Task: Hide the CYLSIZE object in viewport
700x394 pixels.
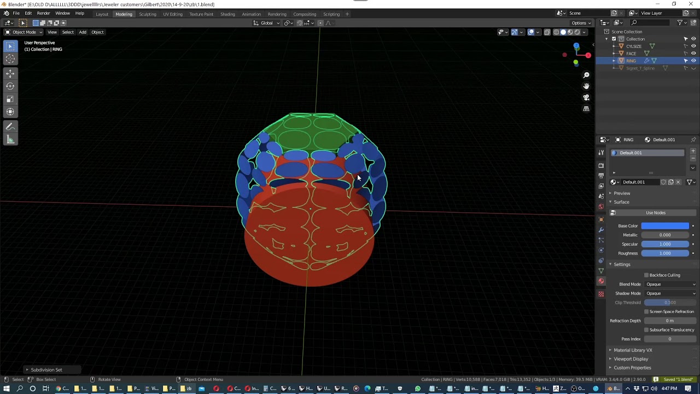Action: (693, 46)
